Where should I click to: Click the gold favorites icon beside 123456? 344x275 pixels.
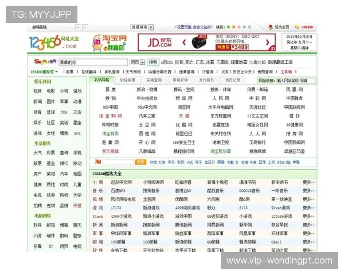[297, 27]
